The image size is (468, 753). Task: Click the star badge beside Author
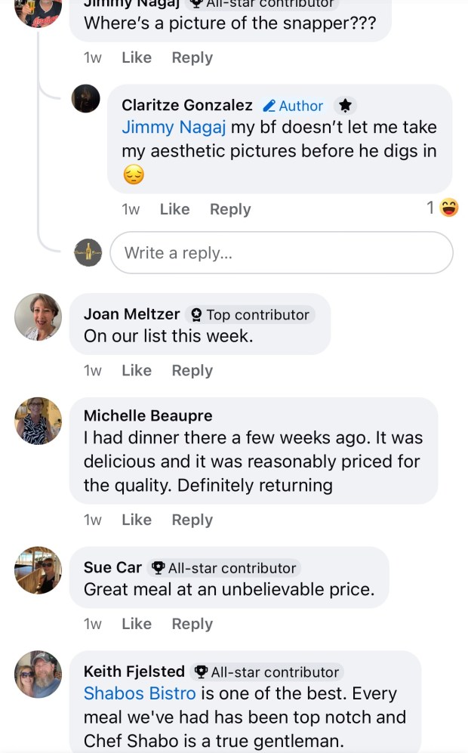344,106
